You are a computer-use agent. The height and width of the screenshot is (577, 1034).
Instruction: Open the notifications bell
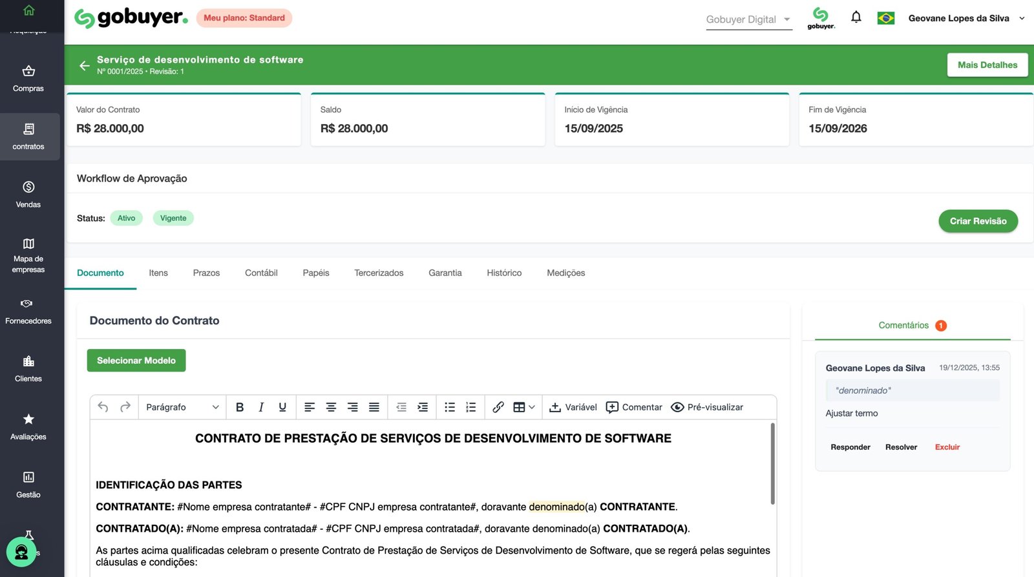(856, 17)
